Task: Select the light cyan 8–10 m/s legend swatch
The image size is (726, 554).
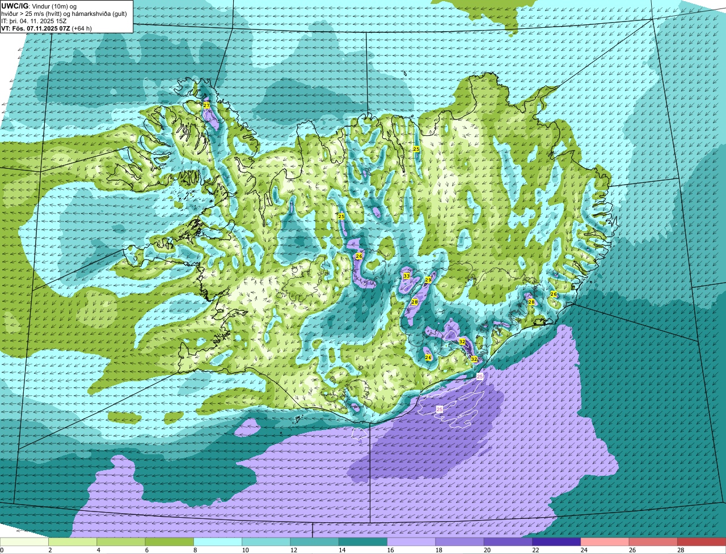Action: 218,542
